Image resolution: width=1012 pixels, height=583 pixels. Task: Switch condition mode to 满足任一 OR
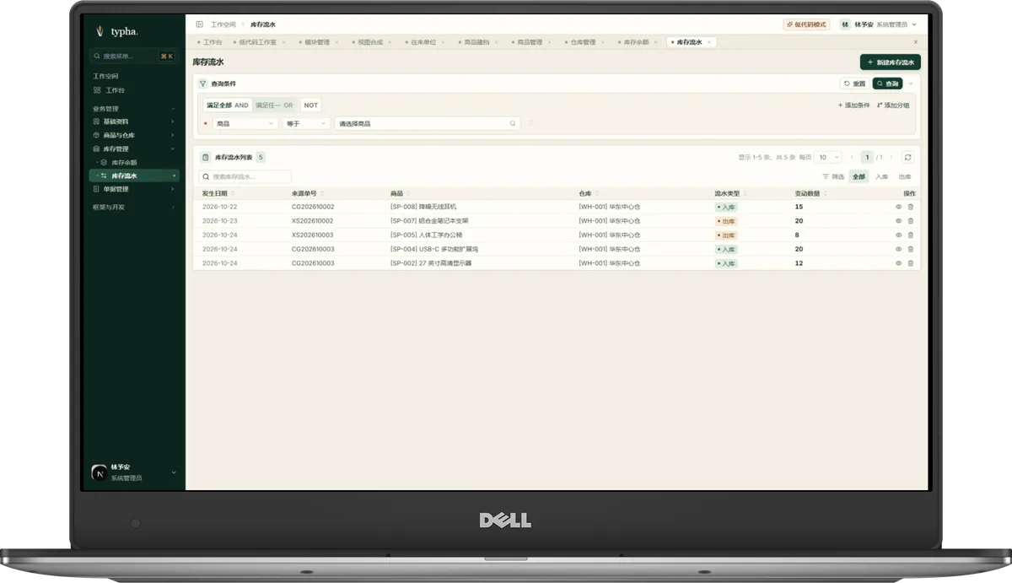click(275, 105)
